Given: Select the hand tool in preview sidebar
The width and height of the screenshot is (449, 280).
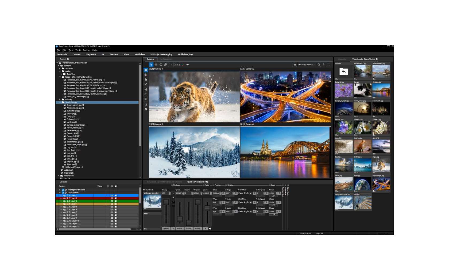Looking at the screenshot, I should click(x=146, y=79).
